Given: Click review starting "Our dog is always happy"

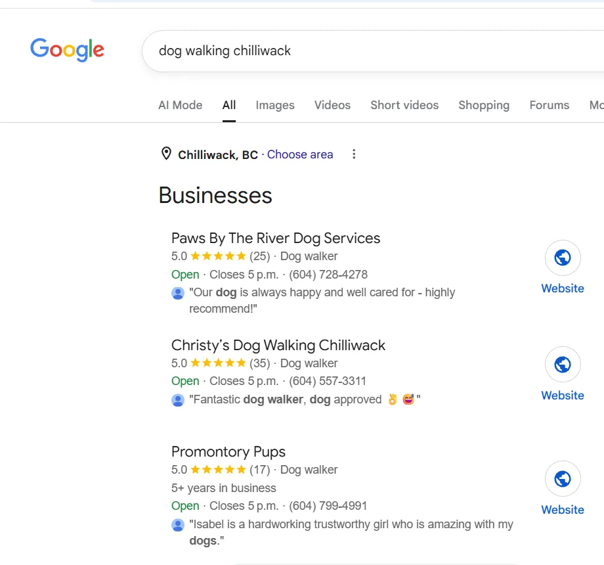Looking at the screenshot, I should point(322,300).
